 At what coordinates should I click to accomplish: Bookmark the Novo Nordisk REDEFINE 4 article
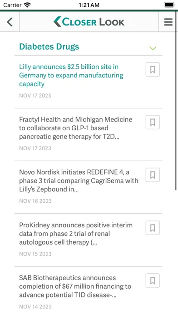pos(153,175)
